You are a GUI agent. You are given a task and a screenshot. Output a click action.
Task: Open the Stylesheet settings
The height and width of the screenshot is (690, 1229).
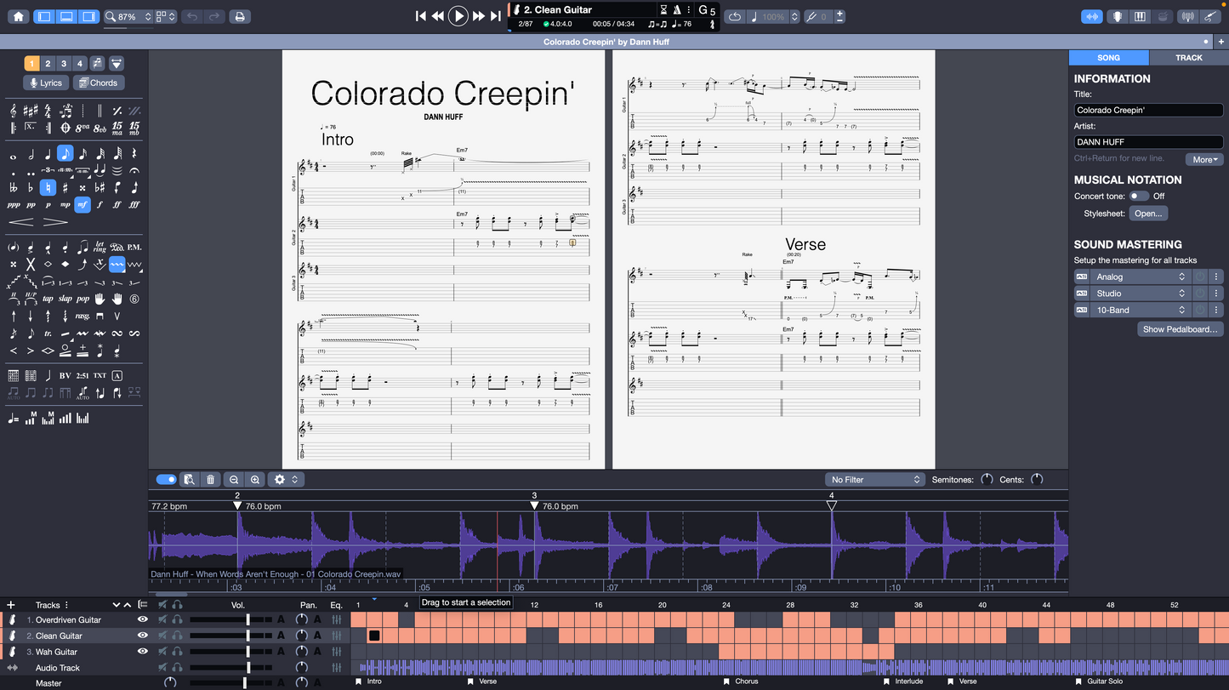1148,213
